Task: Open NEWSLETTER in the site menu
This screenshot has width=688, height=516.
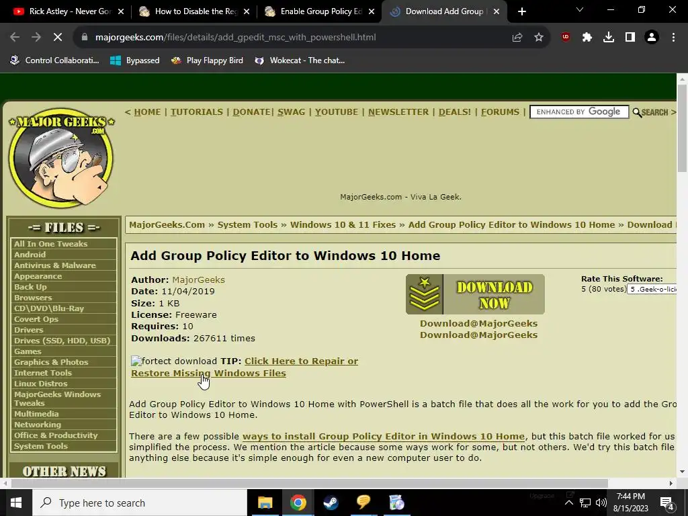Action: tap(398, 112)
